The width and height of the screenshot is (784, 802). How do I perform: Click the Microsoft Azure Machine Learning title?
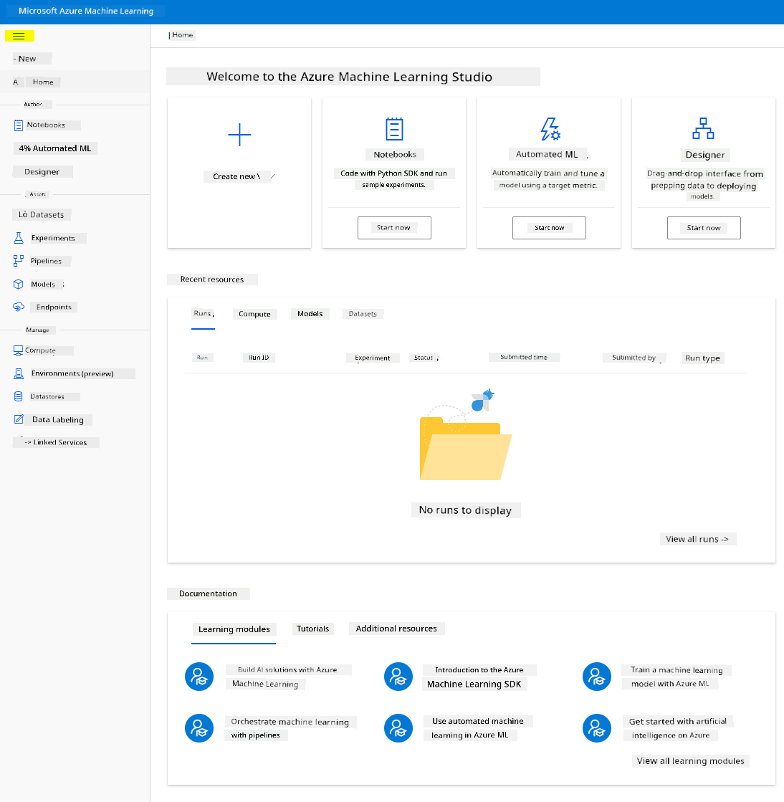(86, 11)
